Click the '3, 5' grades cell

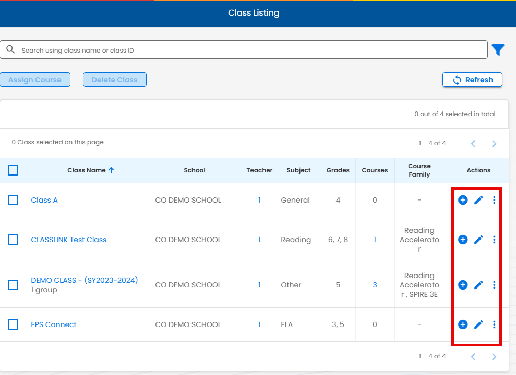(x=338, y=324)
